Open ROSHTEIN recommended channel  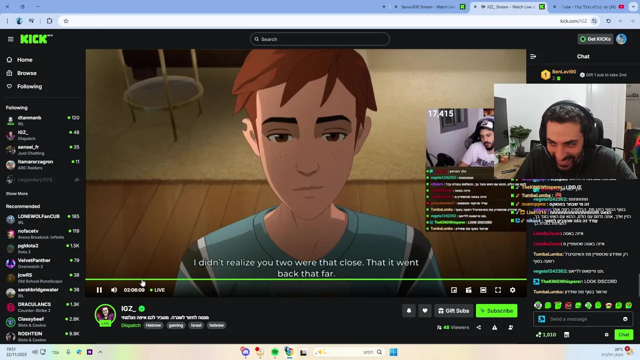pyautogui.click(x=42, y=336)
